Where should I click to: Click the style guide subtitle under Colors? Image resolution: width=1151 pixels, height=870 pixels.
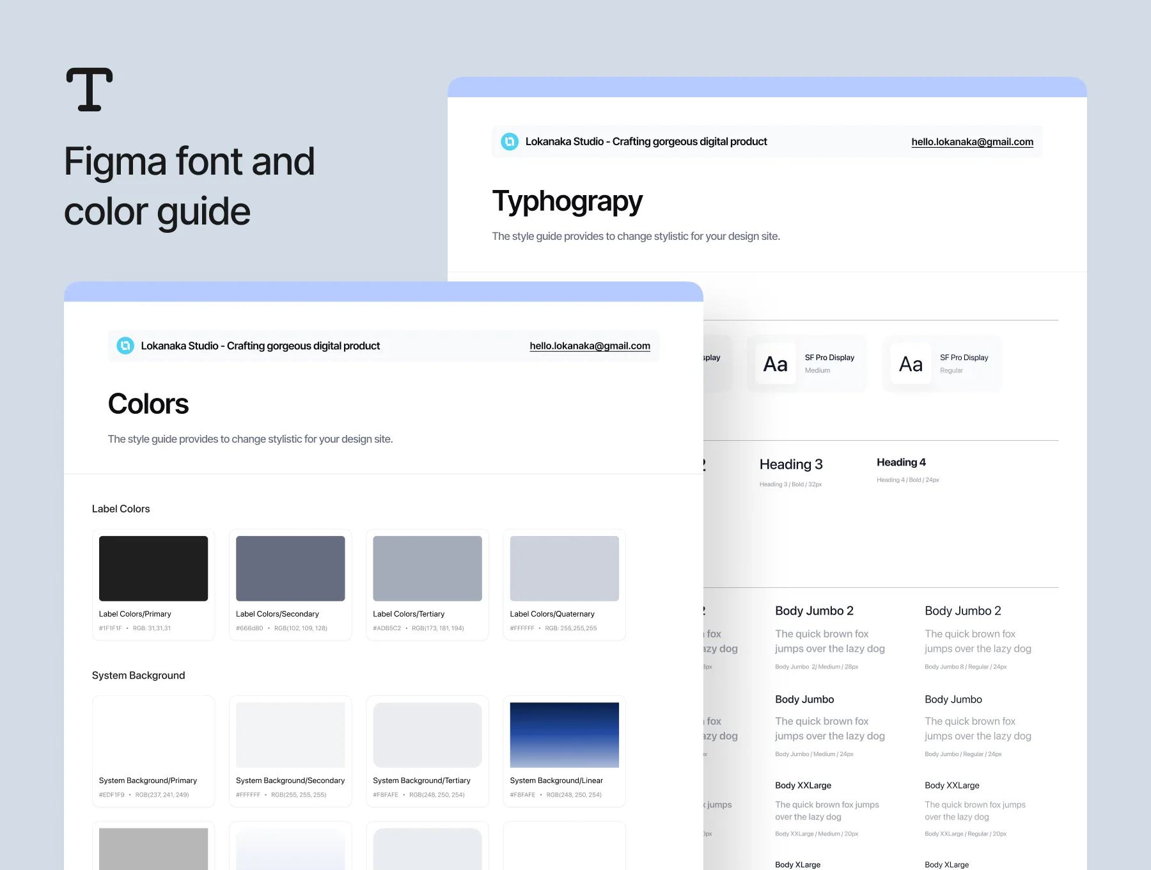[251, 439]
